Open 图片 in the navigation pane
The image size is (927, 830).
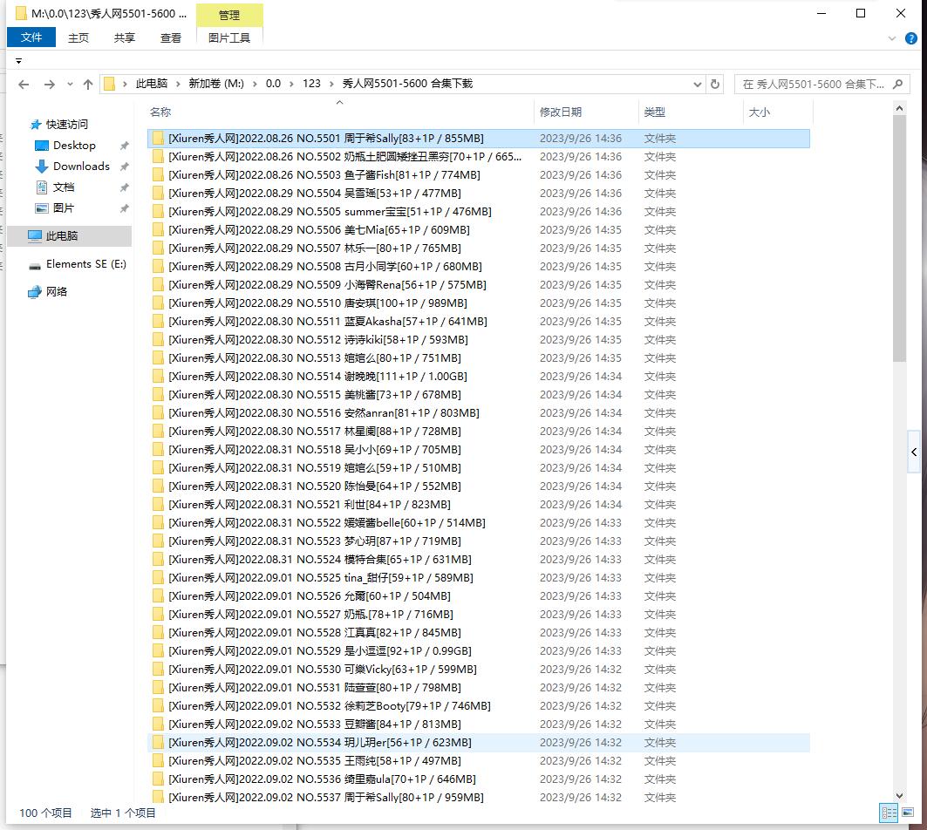[64, 208]
